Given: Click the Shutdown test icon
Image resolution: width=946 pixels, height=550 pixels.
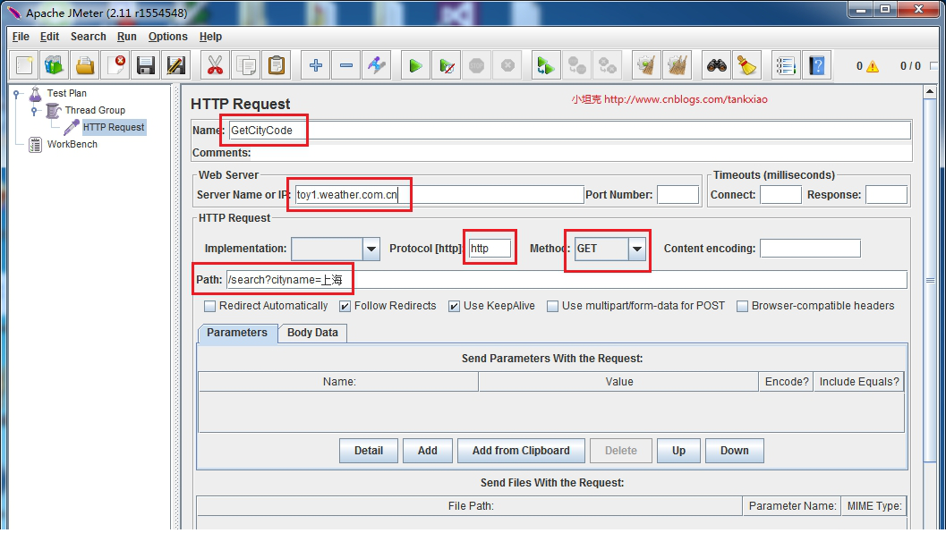Looking at the screenshot, I should [507, 65].
